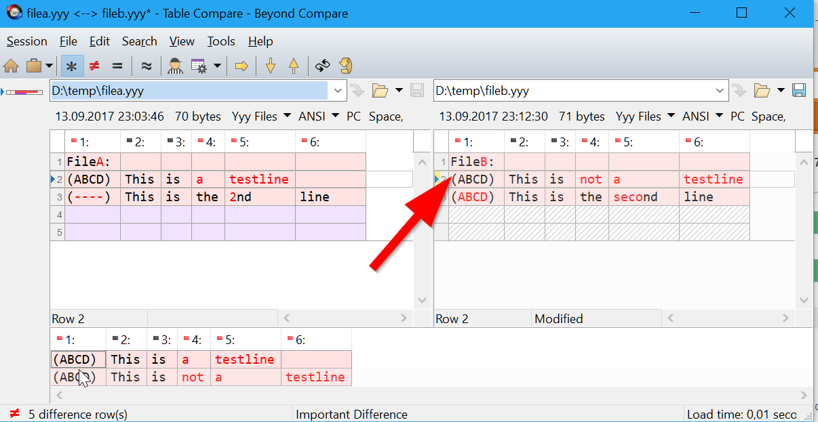Open the Edit menu

[x=100, y=41]
